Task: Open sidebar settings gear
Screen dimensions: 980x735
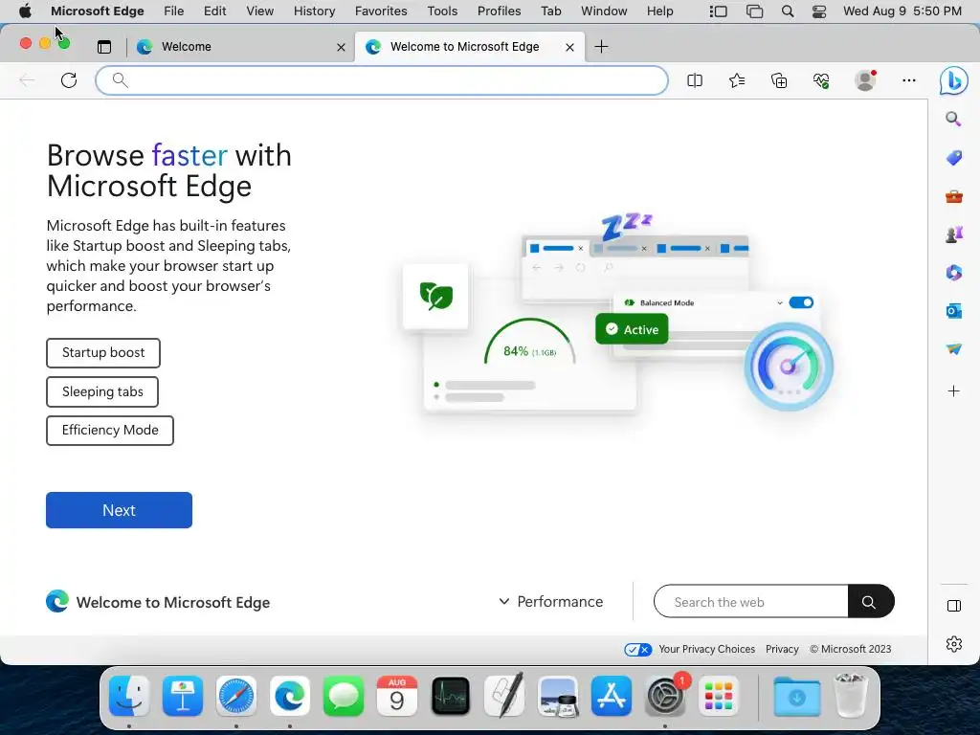Action: point(954,644)
